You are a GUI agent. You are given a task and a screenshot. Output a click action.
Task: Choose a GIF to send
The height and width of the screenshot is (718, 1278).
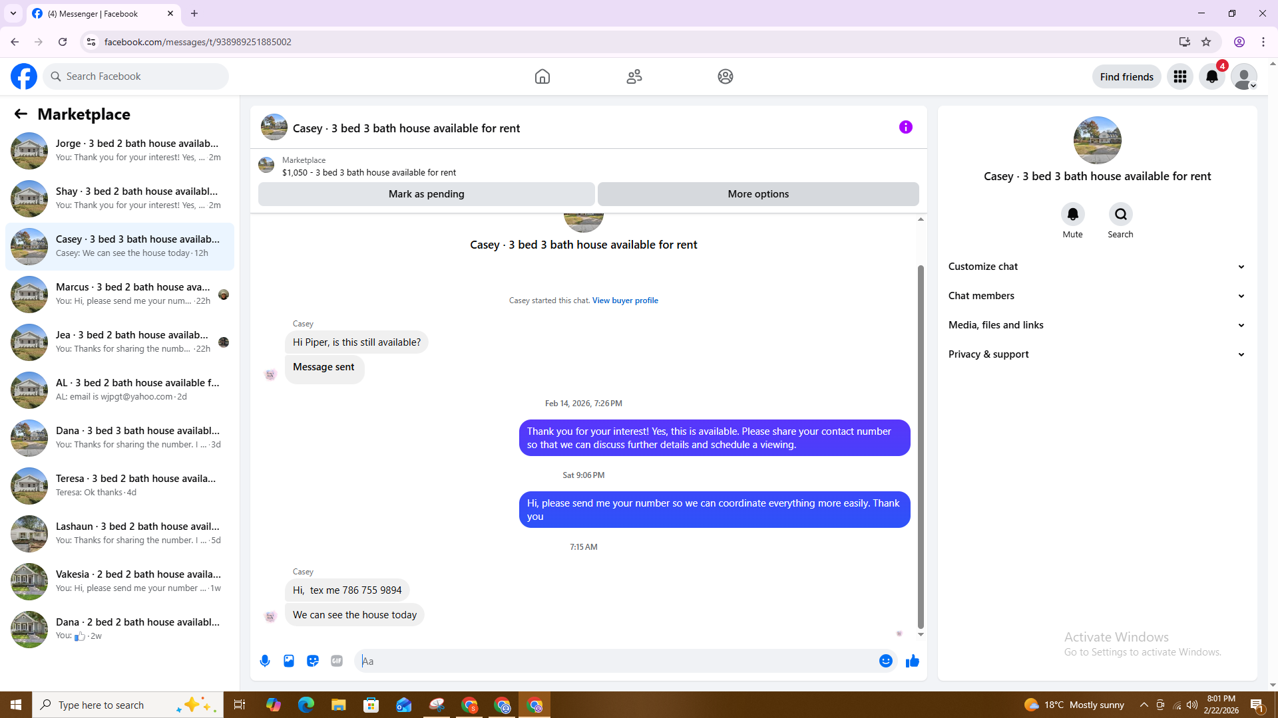337,661
